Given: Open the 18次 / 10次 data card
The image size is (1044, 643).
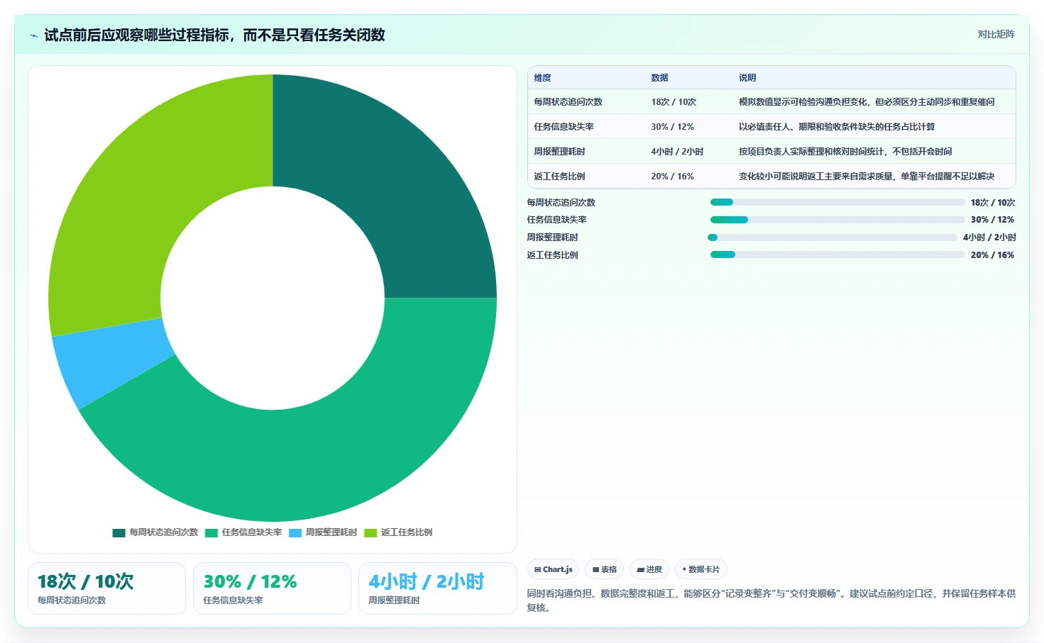Looking at the screenshot, I should [107, 588].
